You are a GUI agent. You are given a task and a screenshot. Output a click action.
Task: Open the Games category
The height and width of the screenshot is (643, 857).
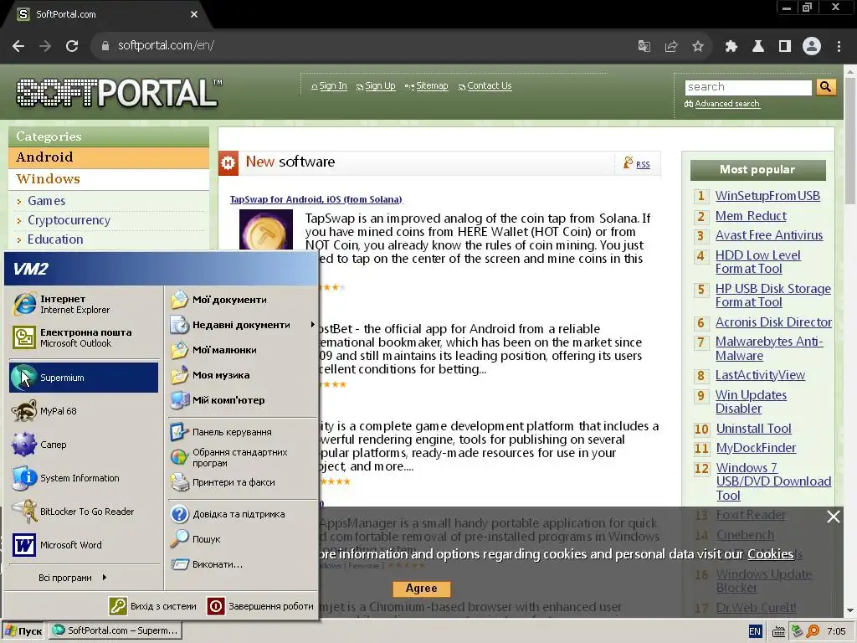pos(47,201)
